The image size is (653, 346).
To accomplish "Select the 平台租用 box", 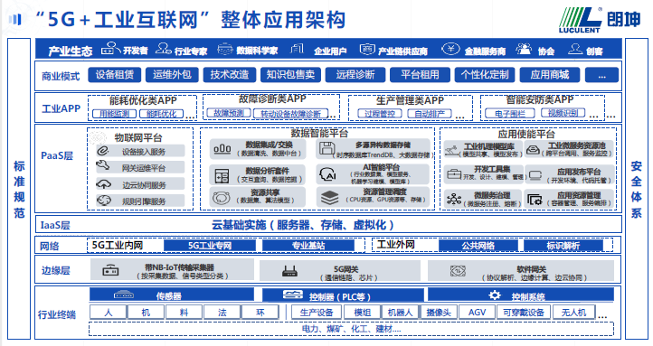I will [x=420, y=75].
